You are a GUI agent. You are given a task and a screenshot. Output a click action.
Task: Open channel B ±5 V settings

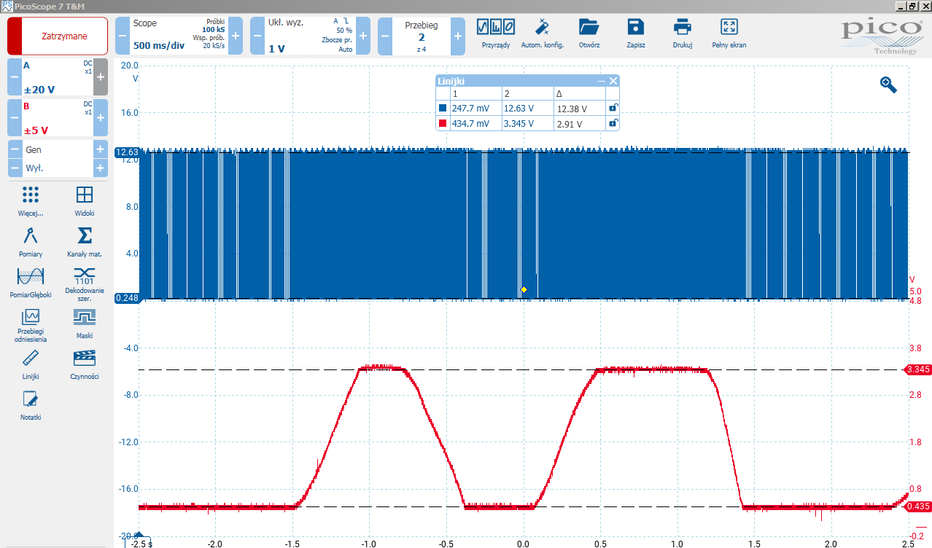coord(58,118)
